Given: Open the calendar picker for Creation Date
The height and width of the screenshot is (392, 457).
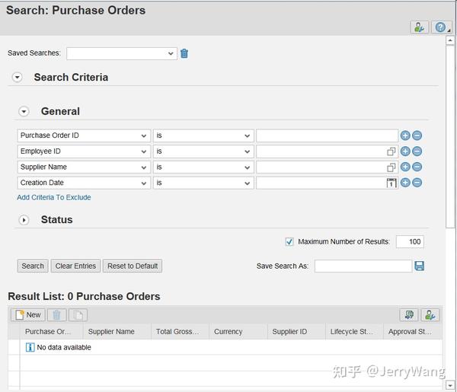Looking at the screenshot, I should 391,183.
